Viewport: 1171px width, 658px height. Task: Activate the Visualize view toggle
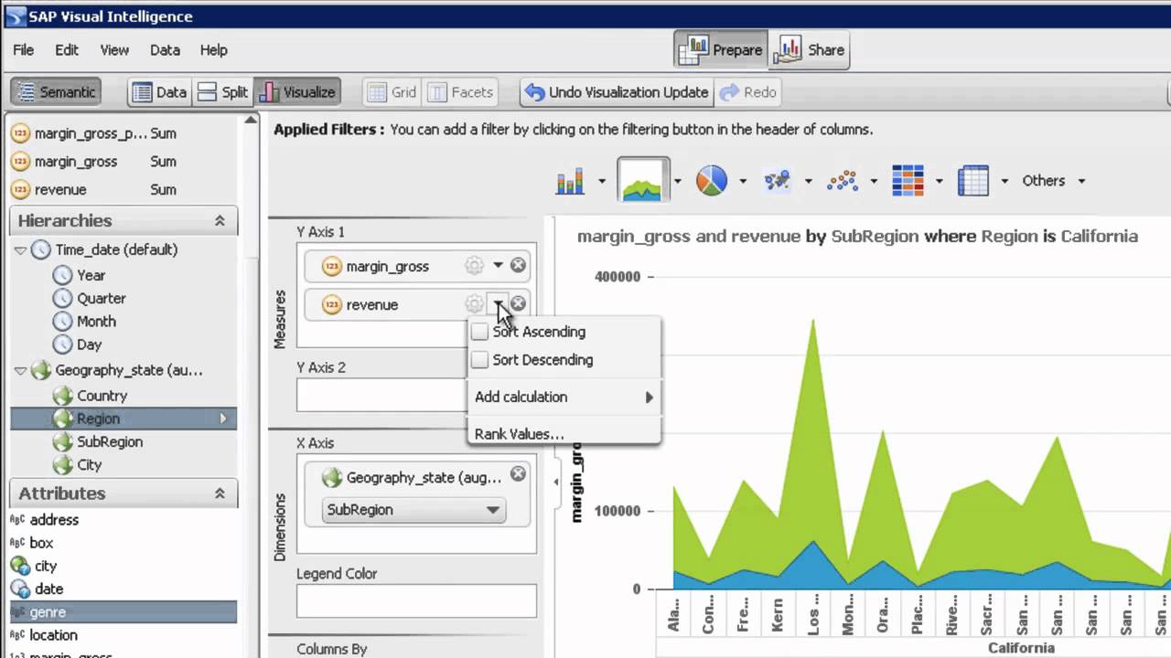point(297,91)
